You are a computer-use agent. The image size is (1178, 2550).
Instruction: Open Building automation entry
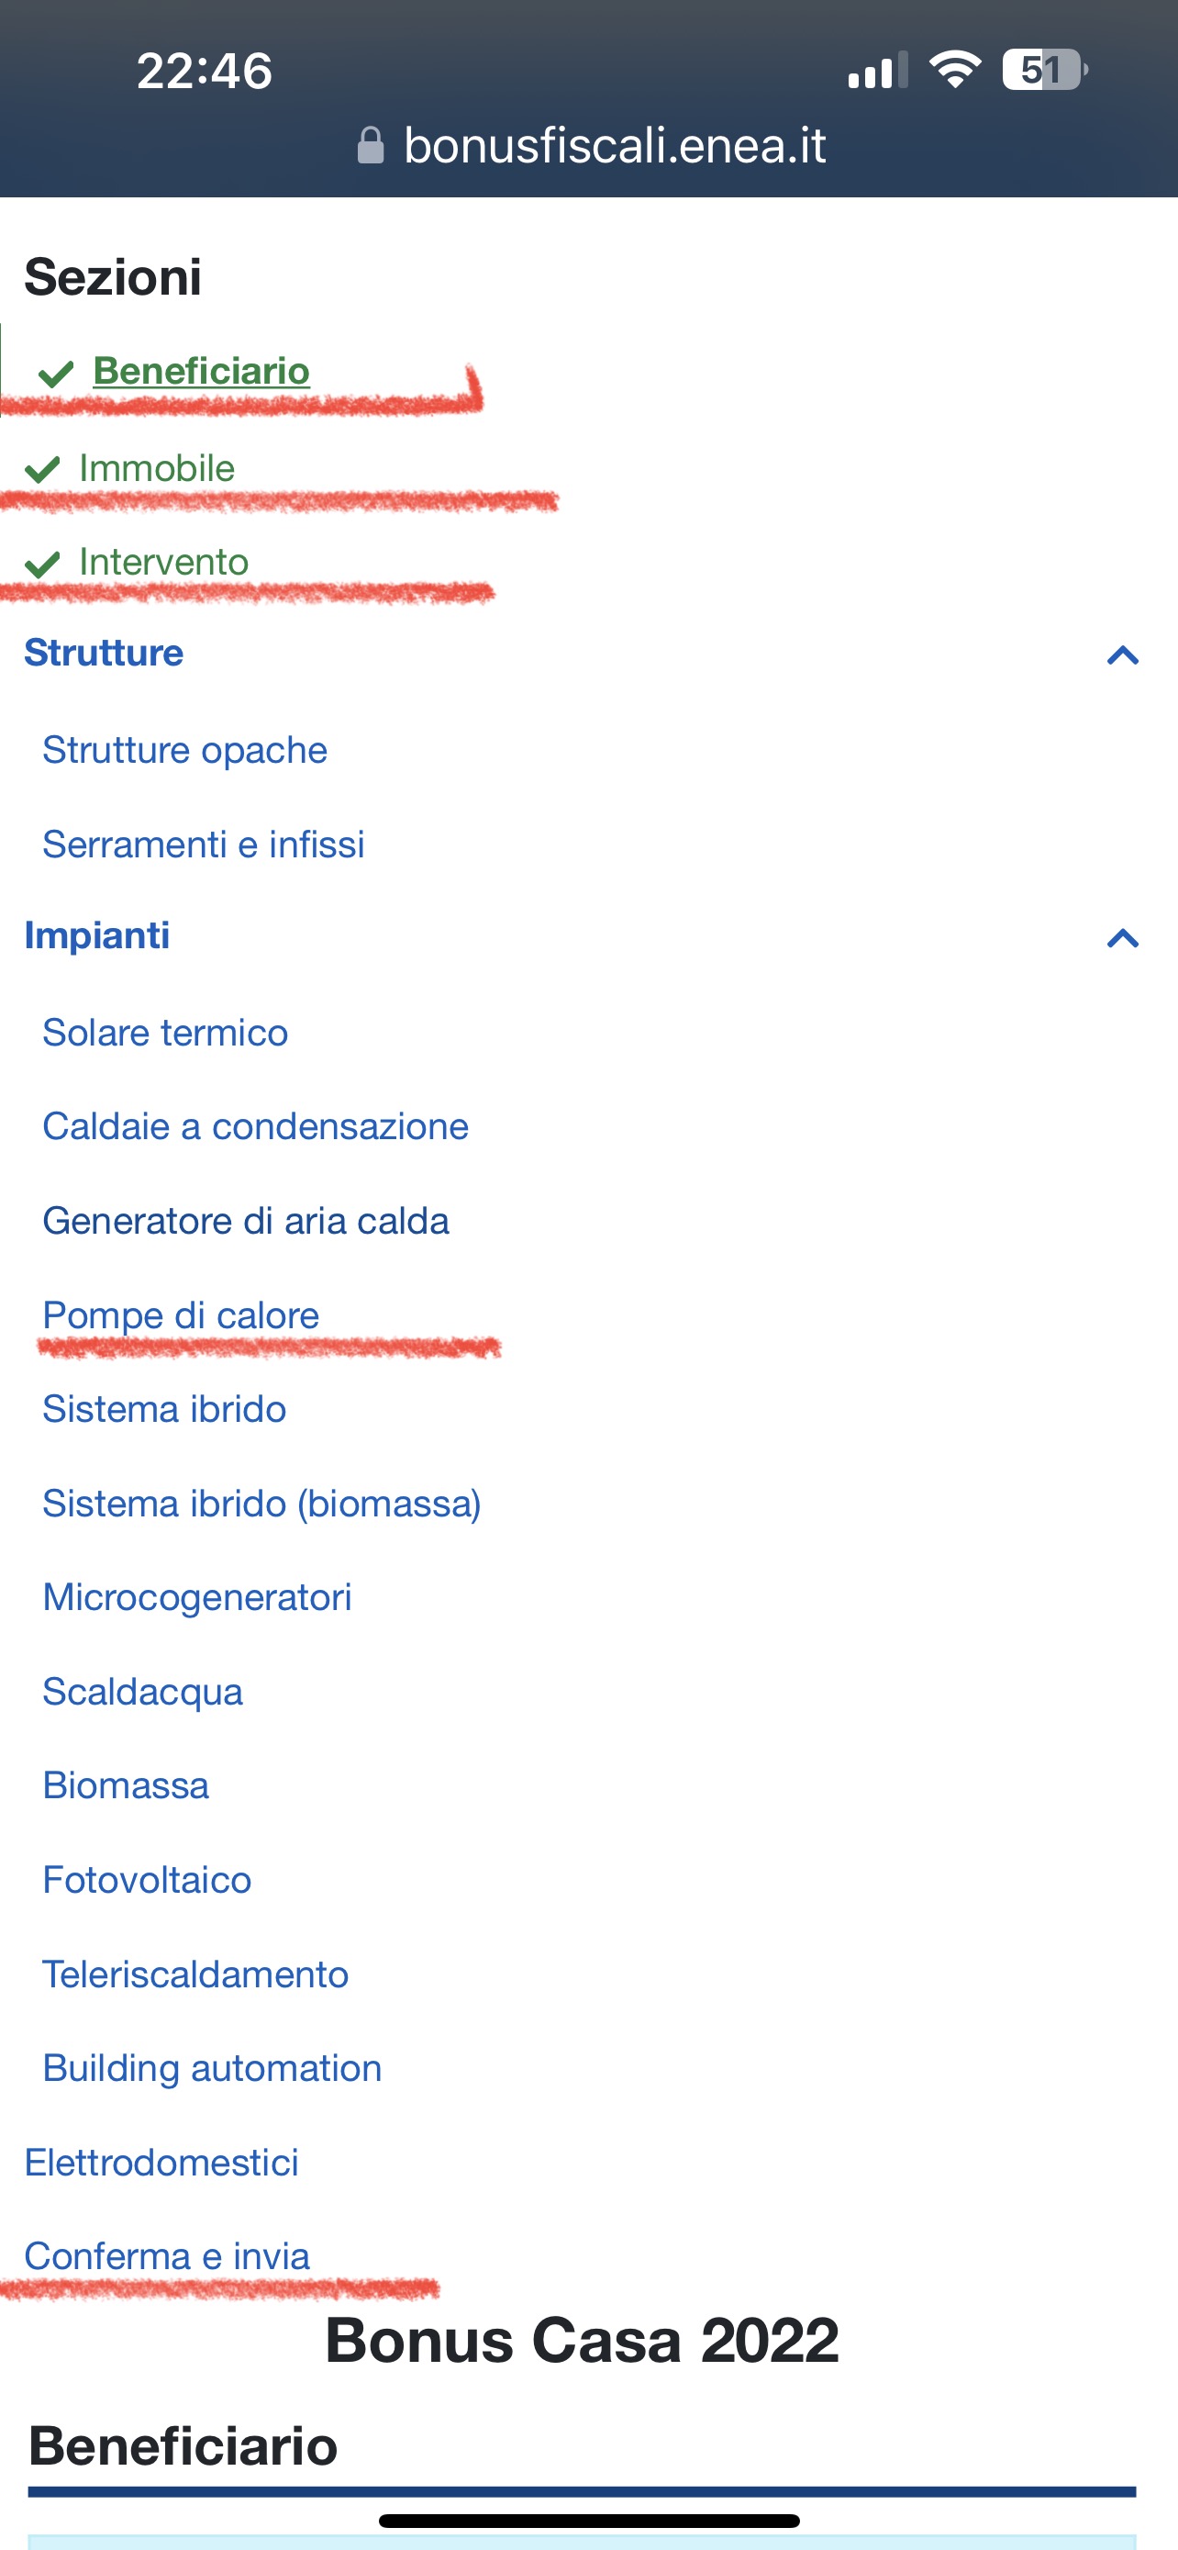click(212, 2068)
